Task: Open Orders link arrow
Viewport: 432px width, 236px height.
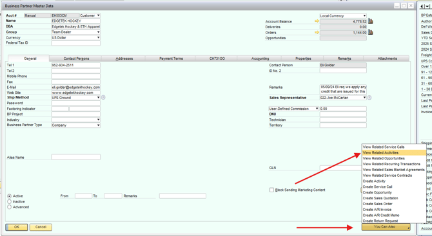Action: click(x=317, y=32)
